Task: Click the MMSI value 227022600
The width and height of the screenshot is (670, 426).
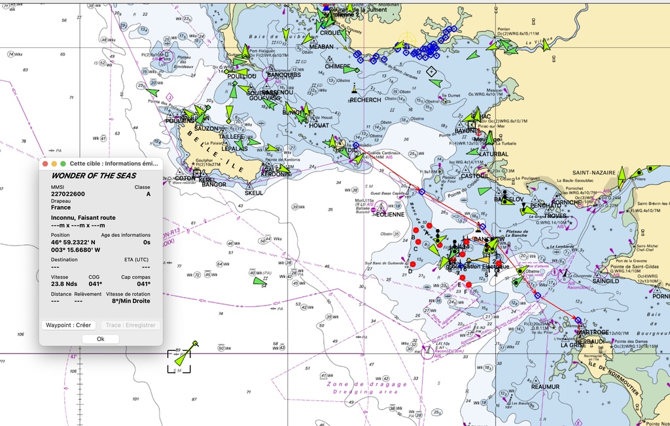Action: coord(68,194)
